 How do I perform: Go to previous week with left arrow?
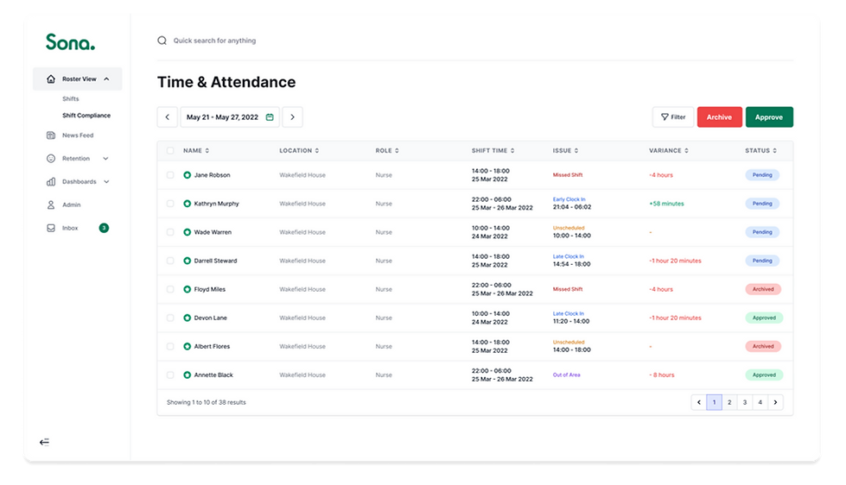tap(167, 117)
